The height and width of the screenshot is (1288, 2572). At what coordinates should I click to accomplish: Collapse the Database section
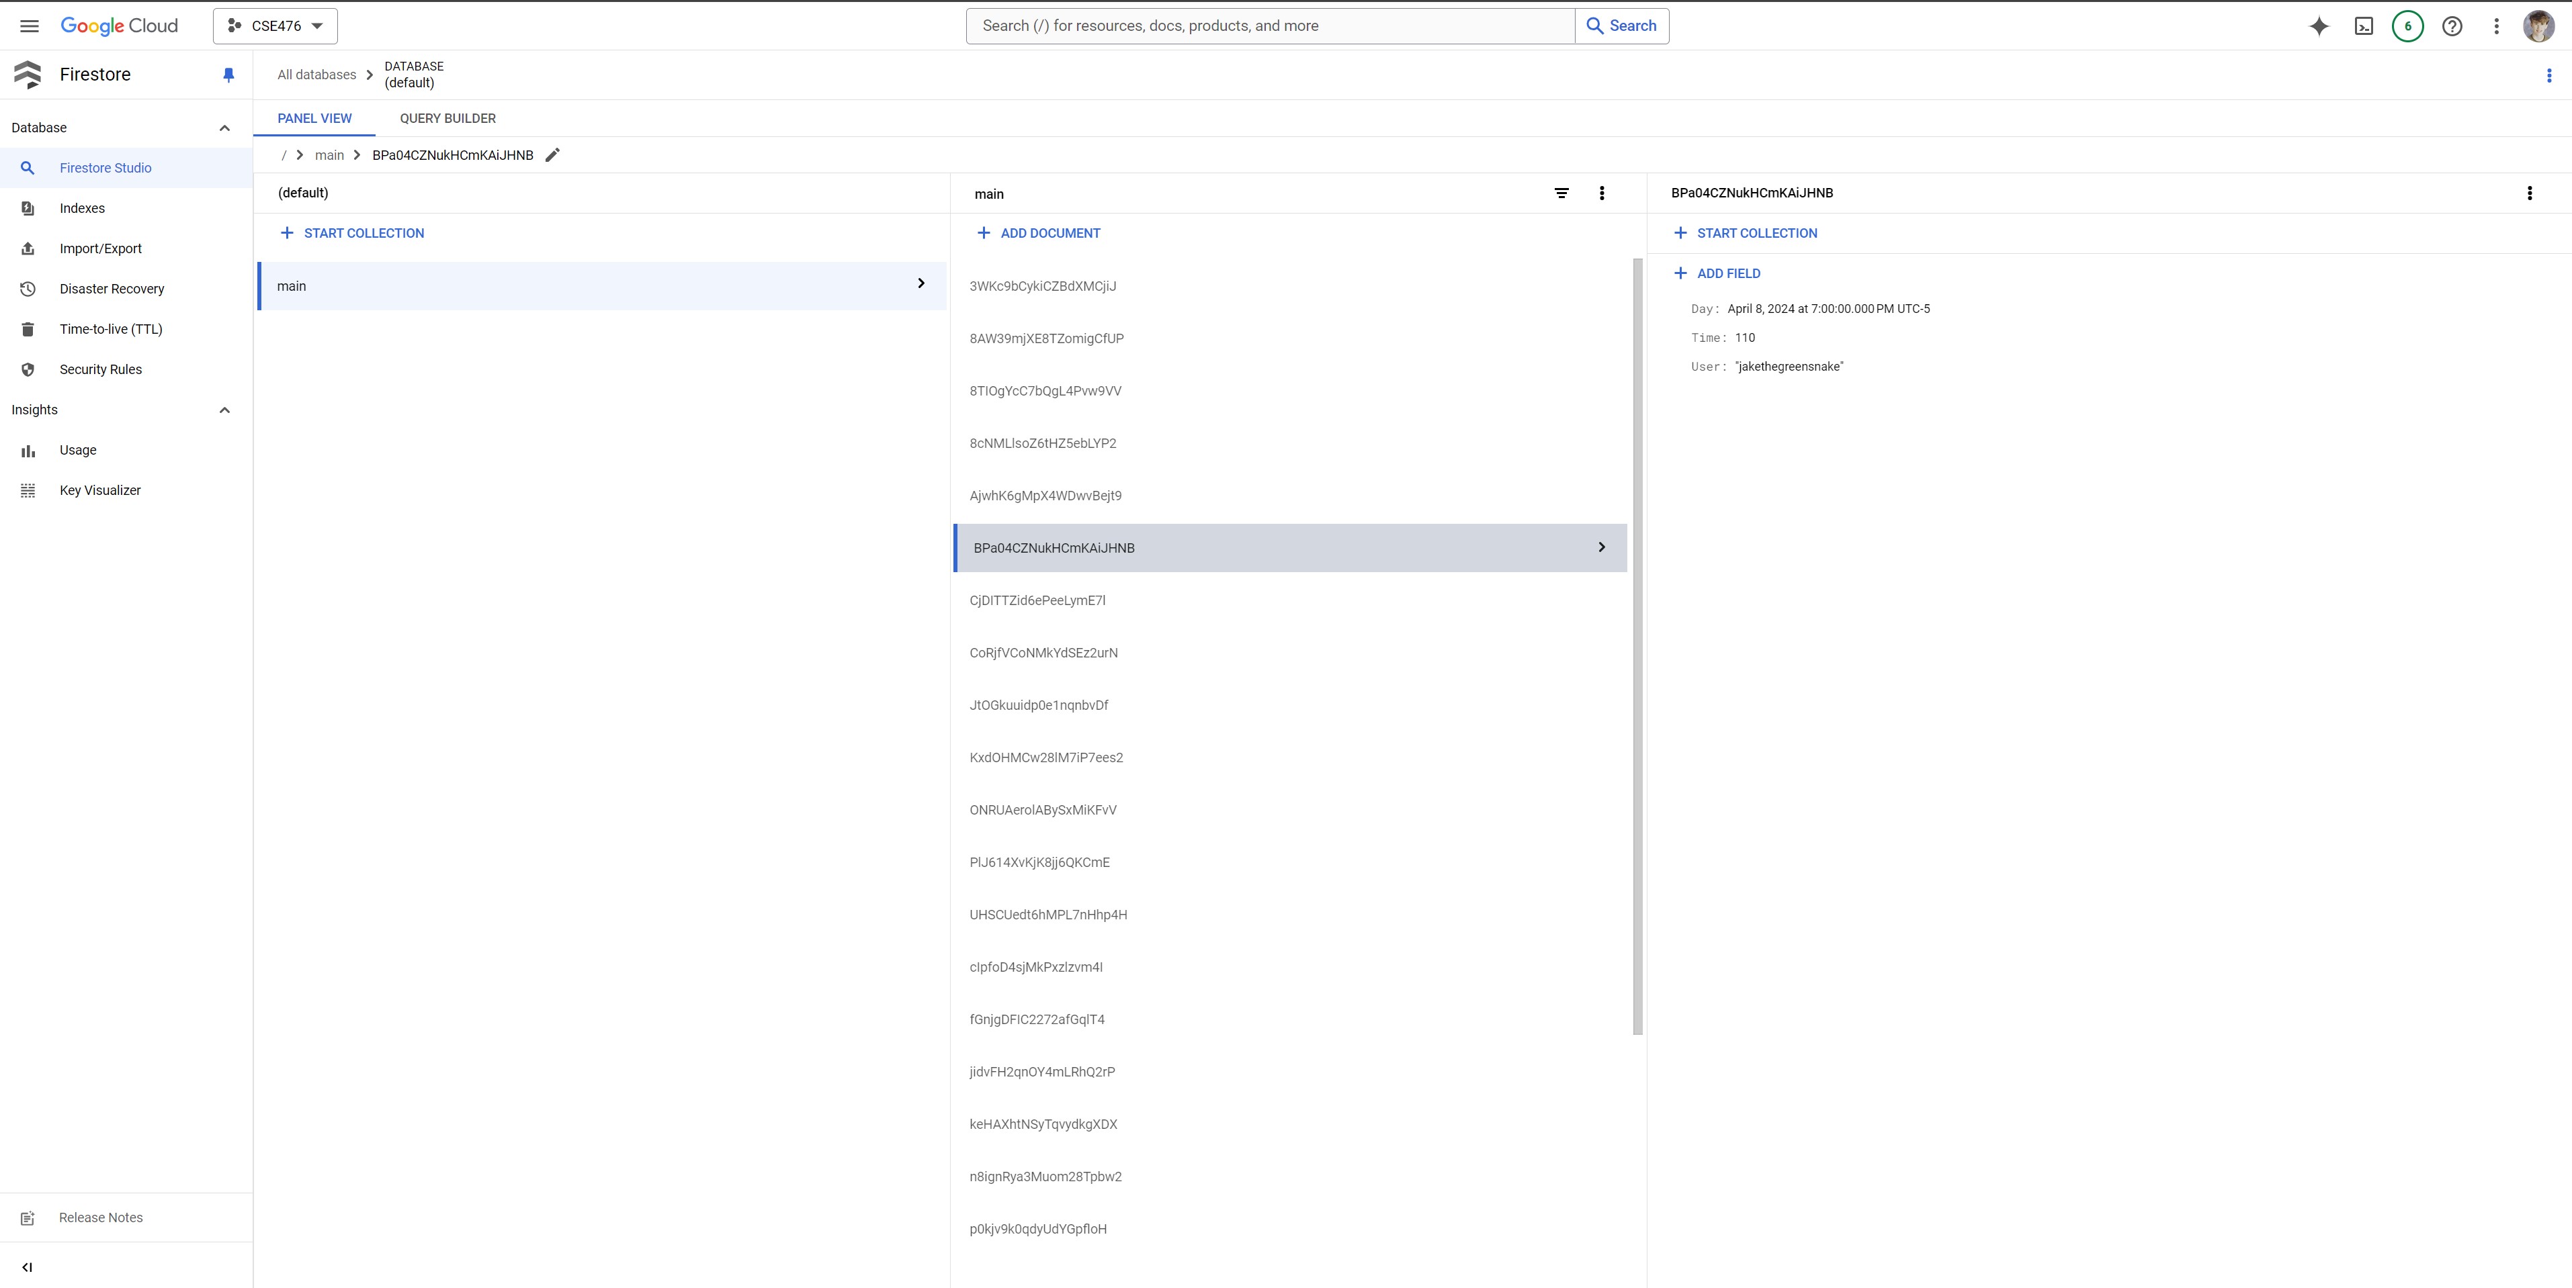point(224,128)
